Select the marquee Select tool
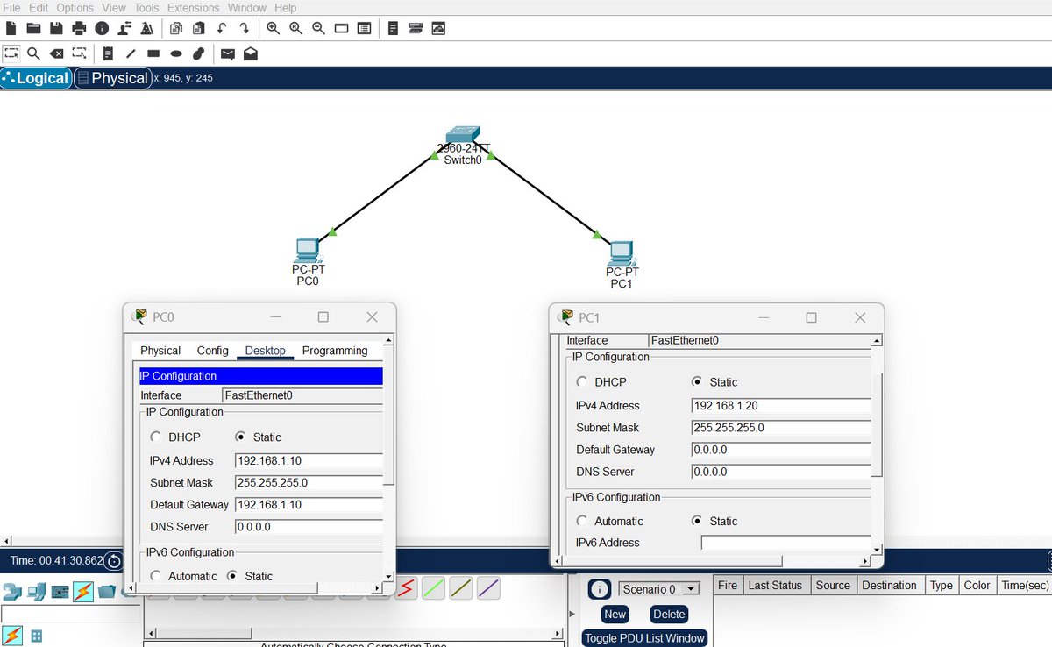The image size is (1052, 647). (x=11, y=53)
